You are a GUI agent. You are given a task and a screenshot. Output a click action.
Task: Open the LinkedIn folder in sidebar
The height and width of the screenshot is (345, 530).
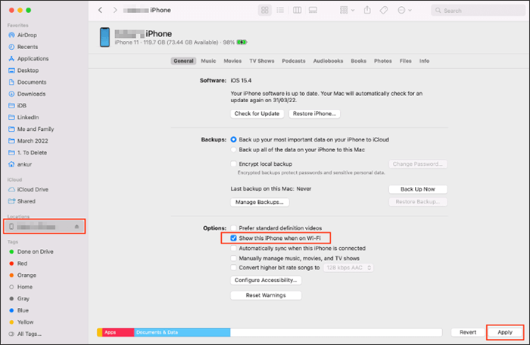point(28,117)
